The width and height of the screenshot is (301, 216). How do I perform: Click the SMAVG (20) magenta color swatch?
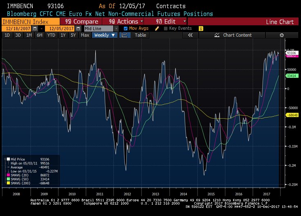point(8,175)
